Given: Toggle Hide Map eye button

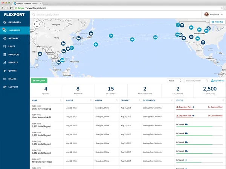Looking at the screenshot, I should (217, 22).
